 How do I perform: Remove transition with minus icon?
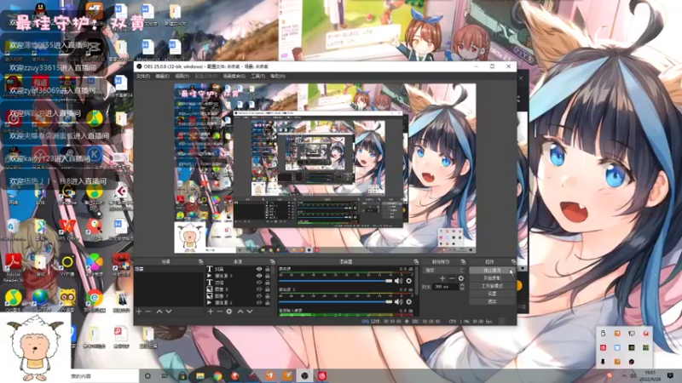452,278
